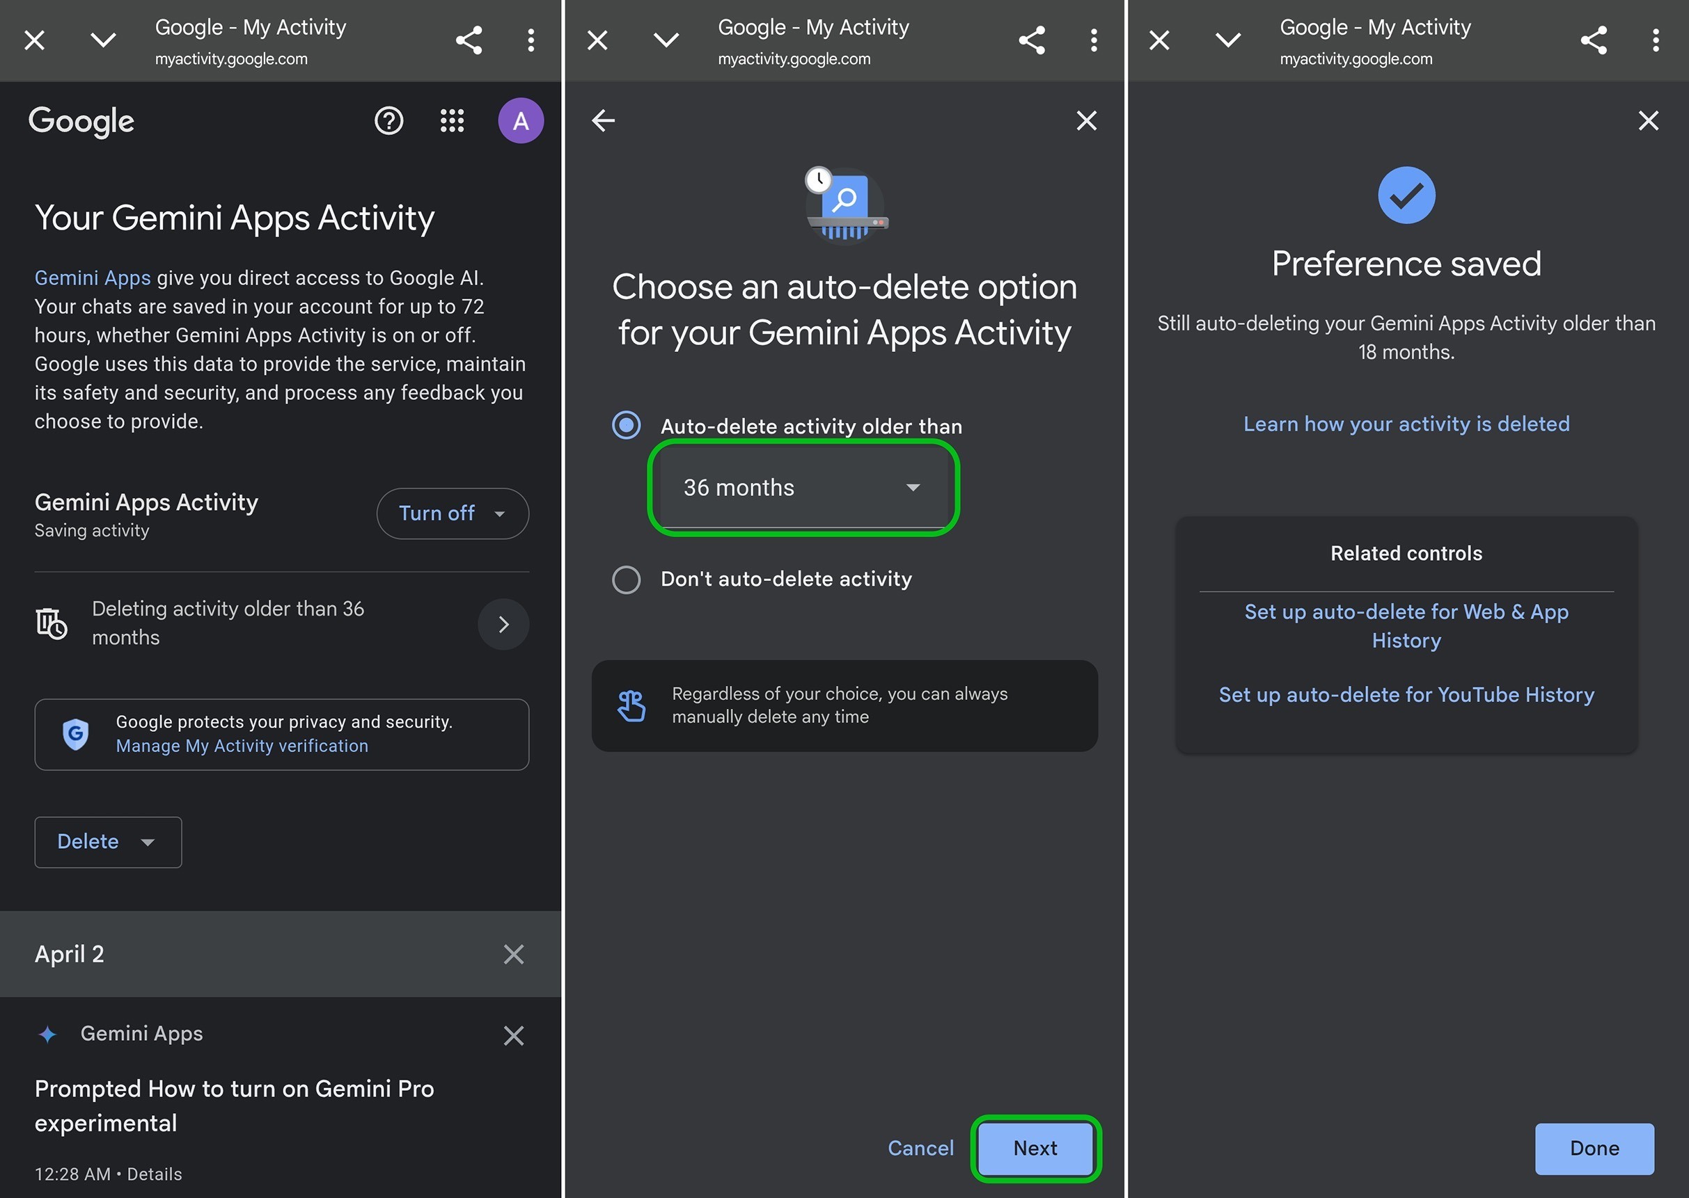Click the Next button

click(1035, 1149)
